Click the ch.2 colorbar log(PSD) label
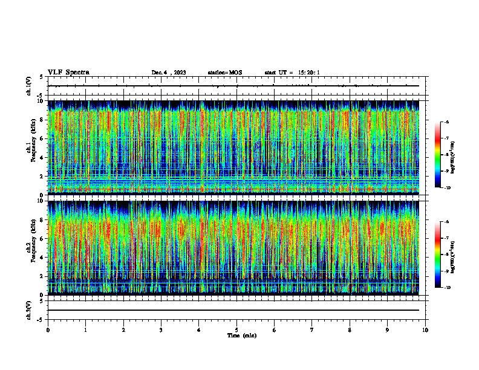This screenshot has width=479, height=370. point(453,257)
